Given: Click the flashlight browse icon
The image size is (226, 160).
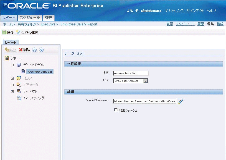Looking at the screenshot, I should coord(181,101).
